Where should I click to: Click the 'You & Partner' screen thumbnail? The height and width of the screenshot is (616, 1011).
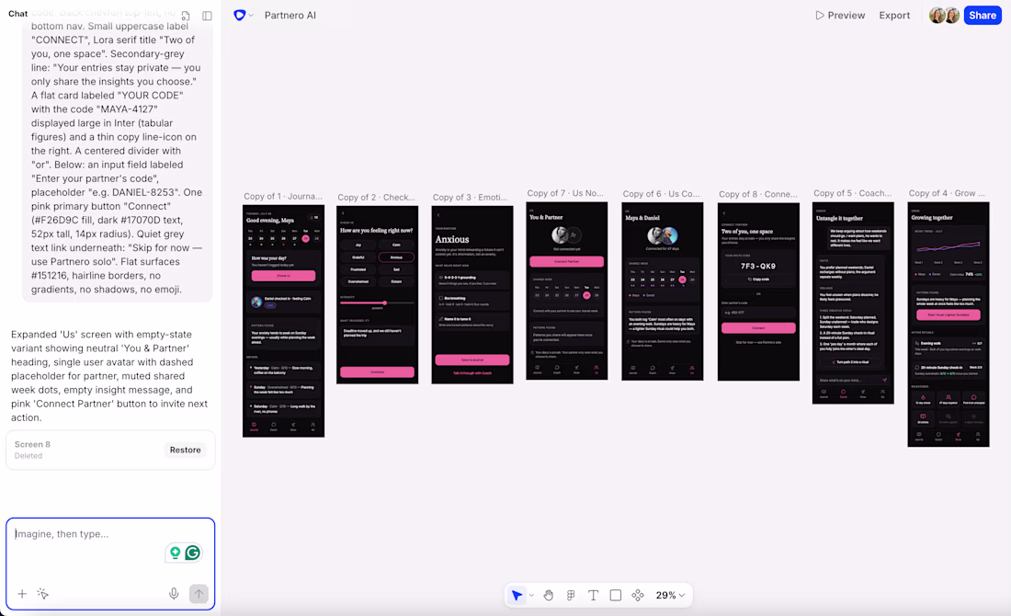(x=567, y=291)
